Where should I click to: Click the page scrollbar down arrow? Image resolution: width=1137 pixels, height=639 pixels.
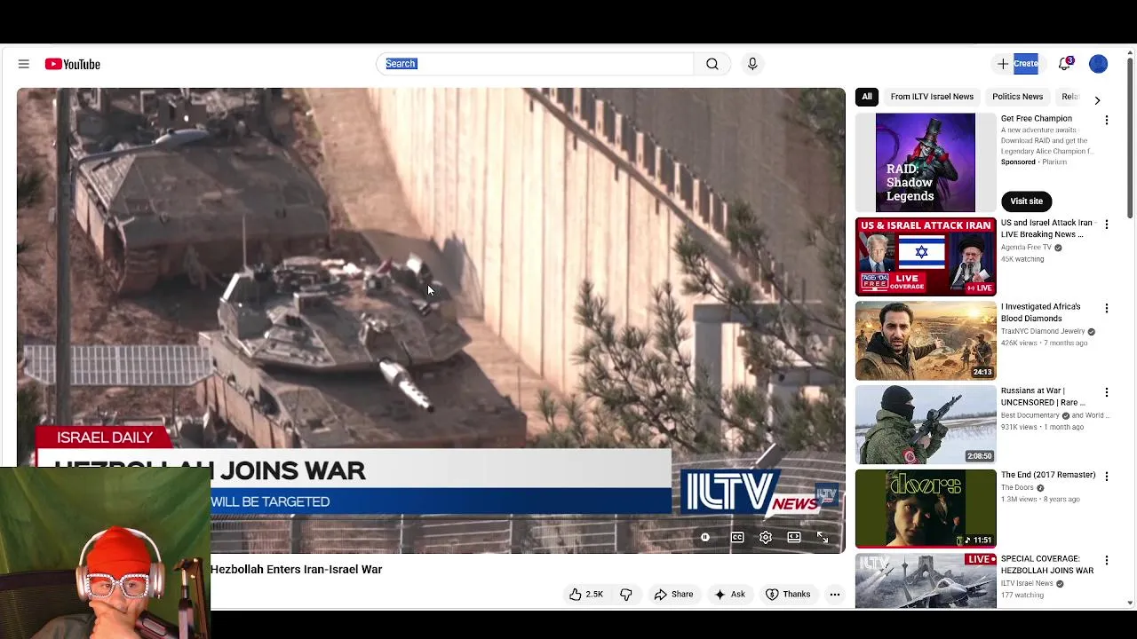(x=1131, y=603)
